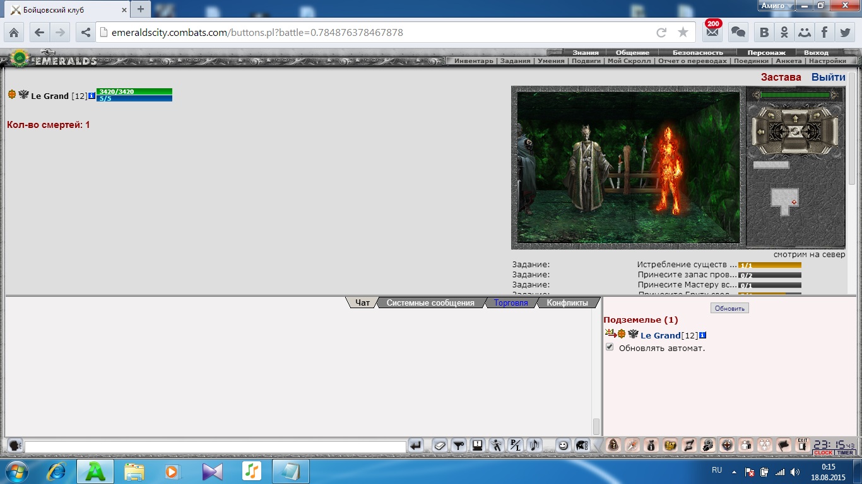Step left with the left arrow pad
This screenshot has height=484, width=862.
tap(760, 132)
